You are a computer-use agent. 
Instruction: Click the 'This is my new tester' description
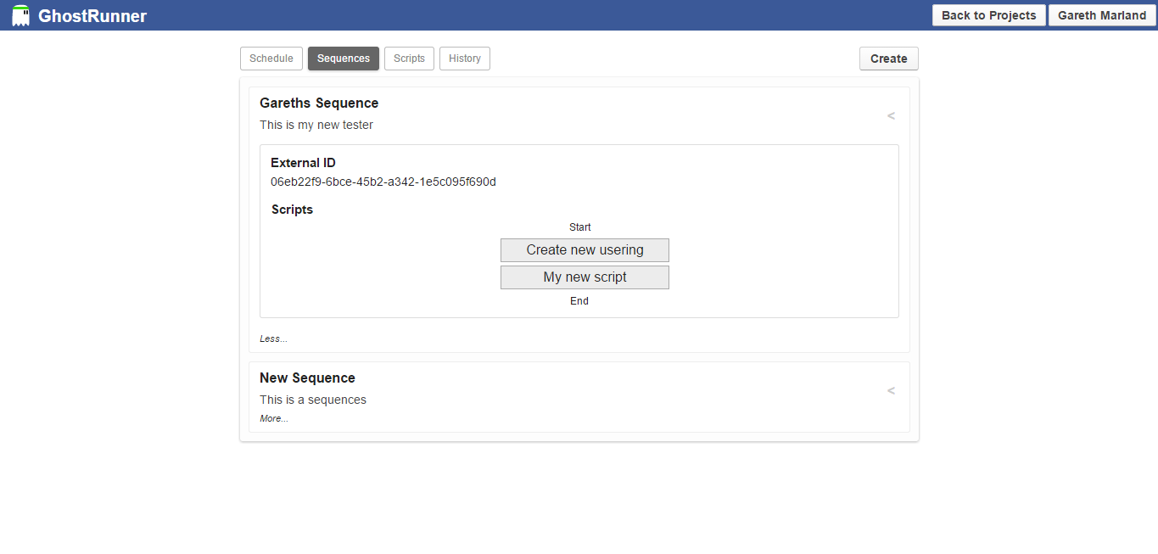[316, 125]
